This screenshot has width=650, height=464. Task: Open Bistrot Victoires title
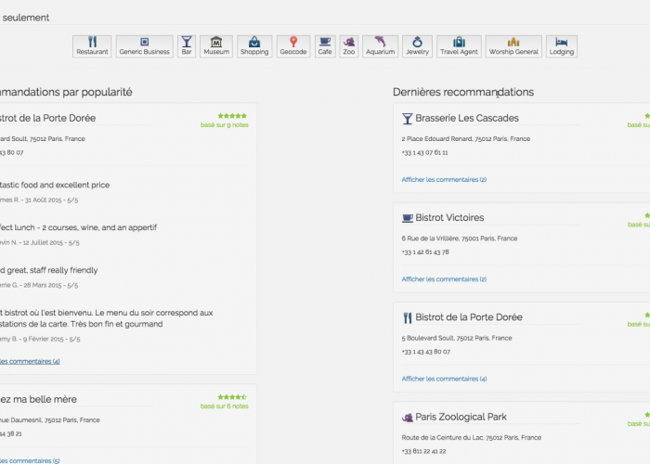[x=449, y=217]
